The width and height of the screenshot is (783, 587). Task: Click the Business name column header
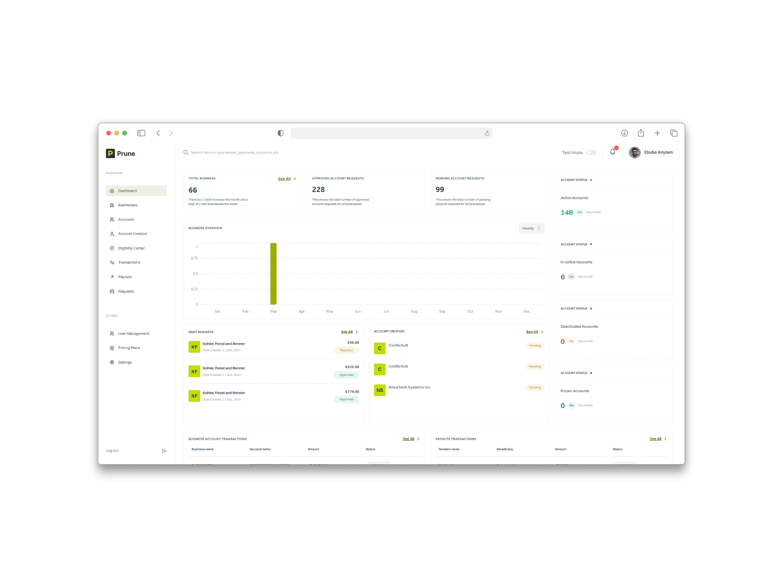coord(203,449)
